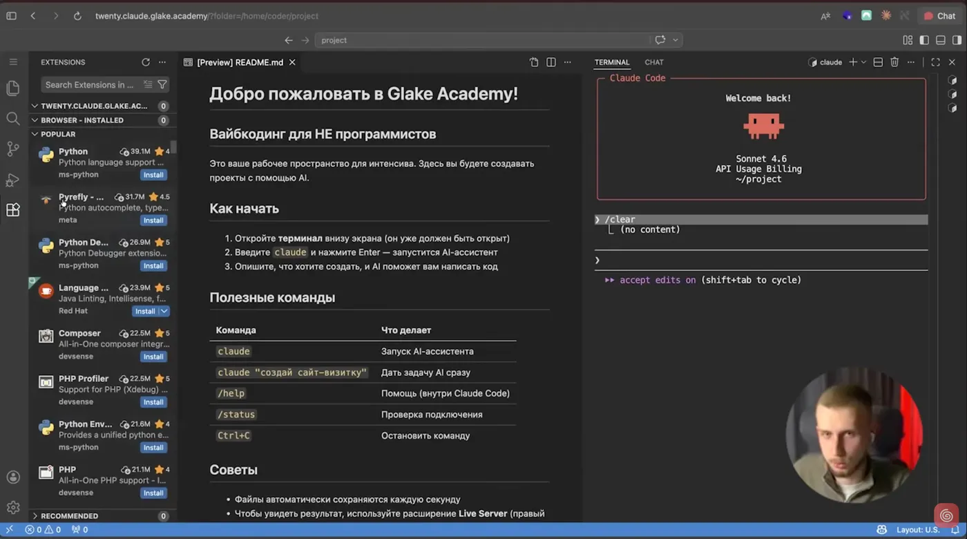Select the Extensions view icon
Image resolution: width=967 pixels, height=539 pixels.
pyautogui.click(x=12, y=210)
